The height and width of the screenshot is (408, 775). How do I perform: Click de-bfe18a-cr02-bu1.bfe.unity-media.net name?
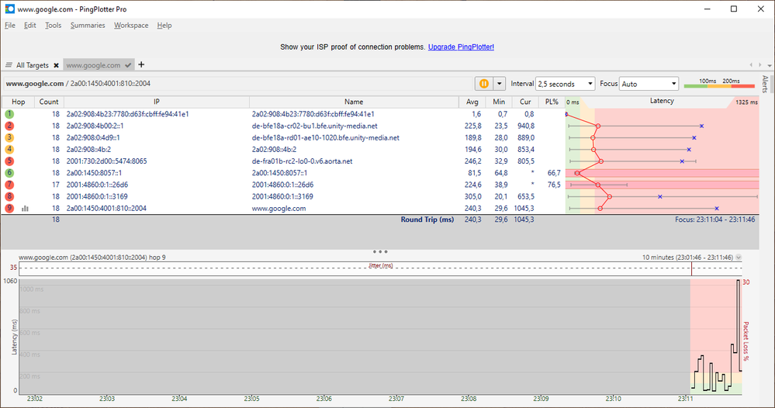click(314, 126)
